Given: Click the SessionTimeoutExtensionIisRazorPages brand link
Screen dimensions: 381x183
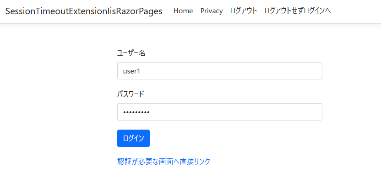Looking at the screenshot, I should pos(84,11).
